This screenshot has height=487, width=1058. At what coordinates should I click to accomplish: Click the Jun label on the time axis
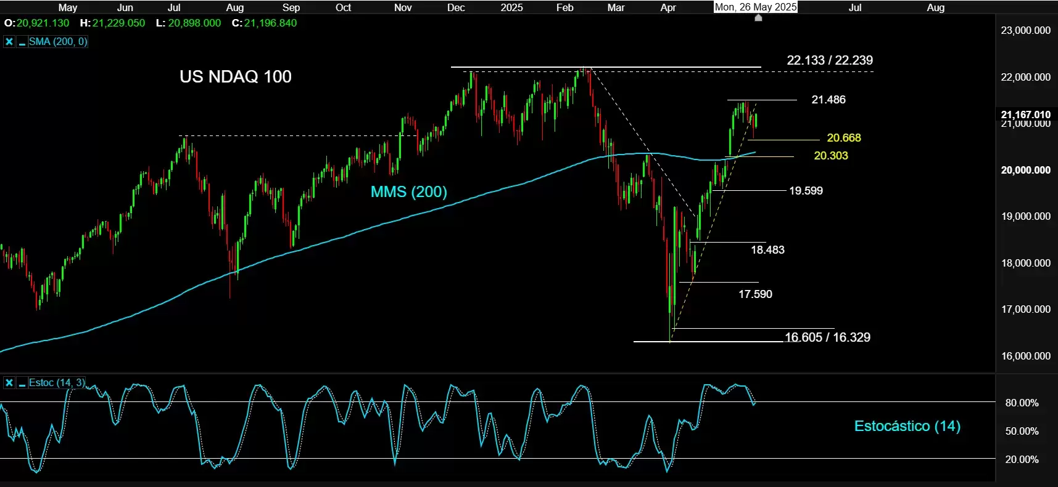click(125, 7)
